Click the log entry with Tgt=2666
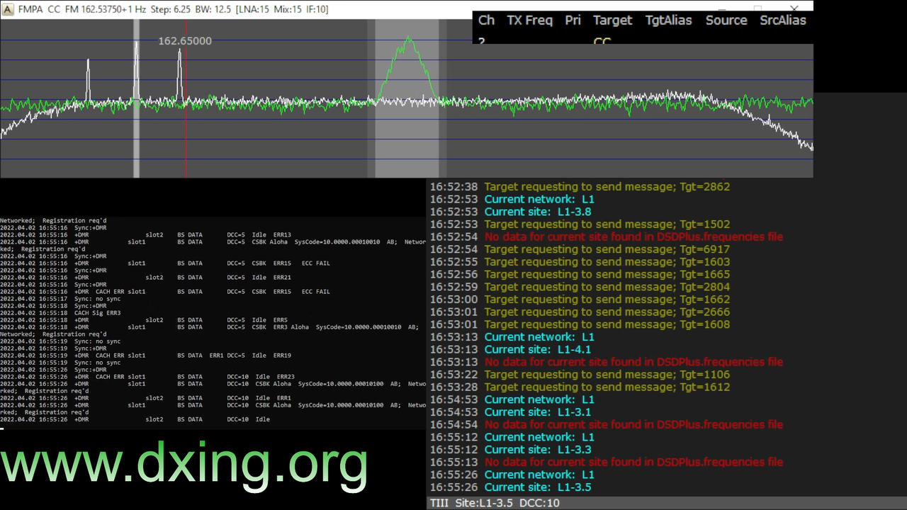This screenshot has width=907, height=510. tap(580, 312)
